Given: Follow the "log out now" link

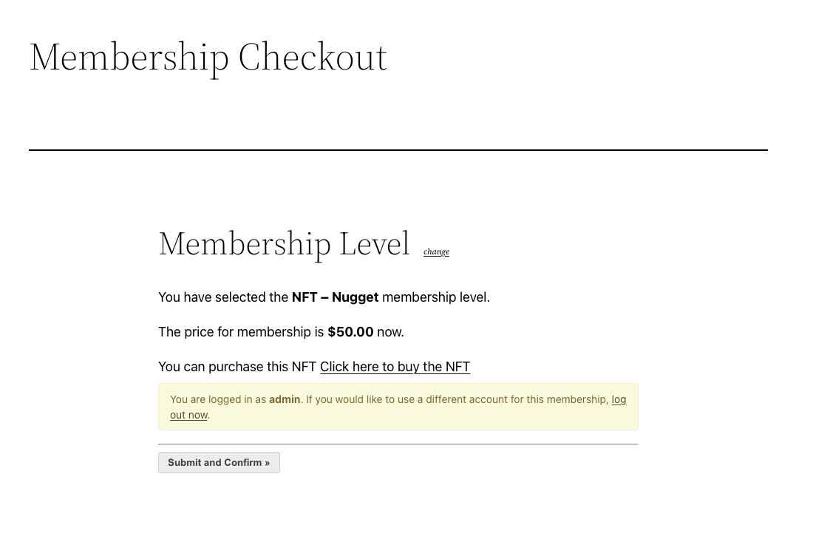Looking at the screenshot, I should pyautogui.click(x=188, y=415).
